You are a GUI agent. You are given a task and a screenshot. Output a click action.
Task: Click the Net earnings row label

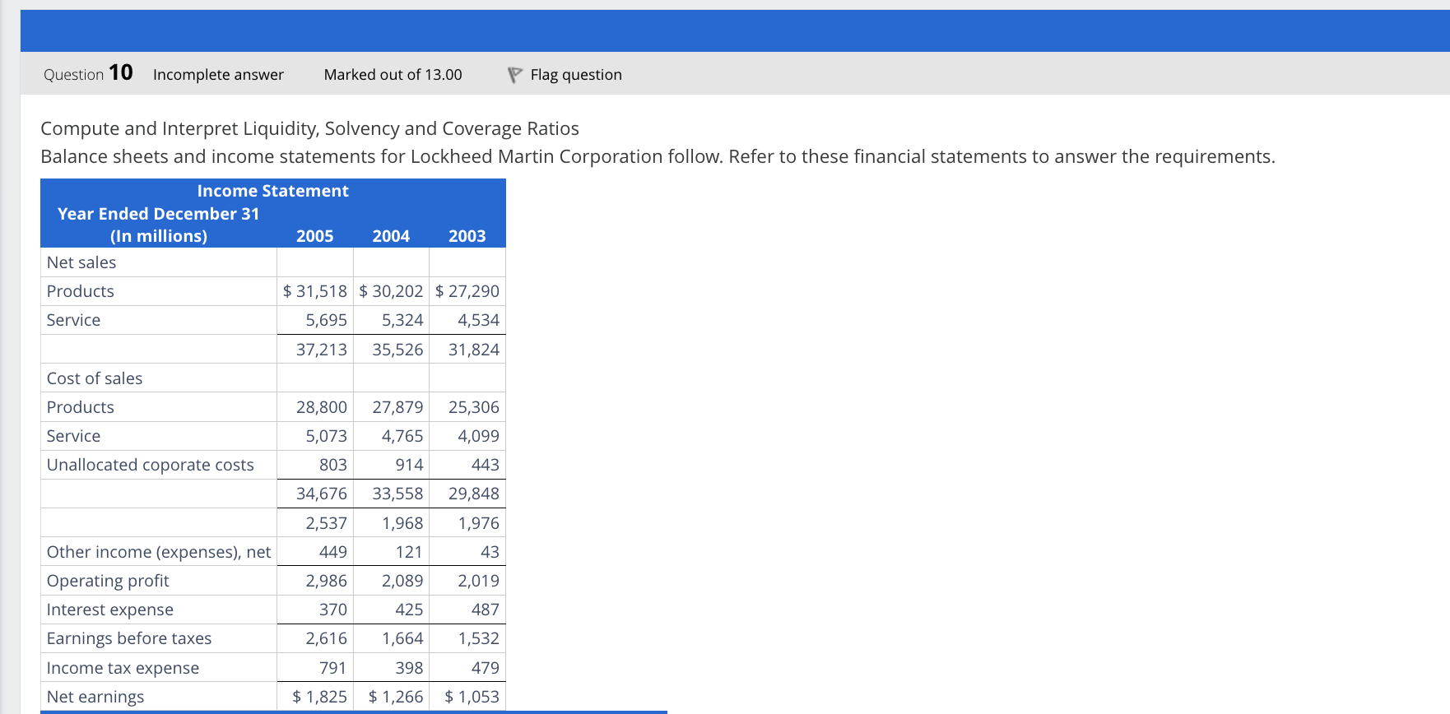click(95, 697)
